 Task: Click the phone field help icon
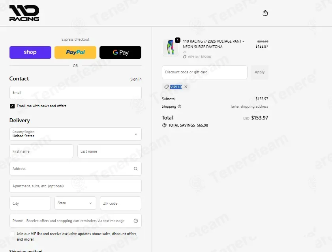tap(136, 221)
